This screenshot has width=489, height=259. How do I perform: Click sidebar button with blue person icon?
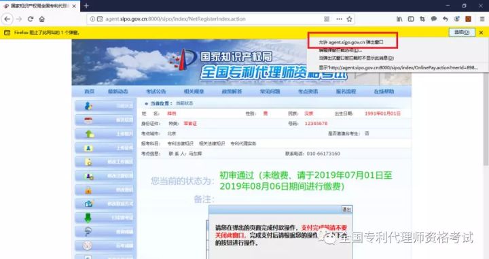(x=104, y=106)
